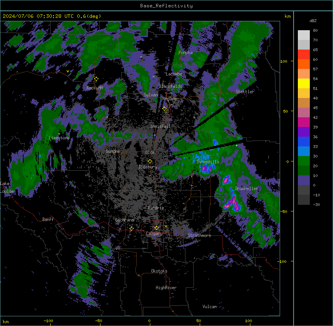This screenshot has width=333, height=326.
Task: Select the slate purple swatch above 0
Action: 304,180
